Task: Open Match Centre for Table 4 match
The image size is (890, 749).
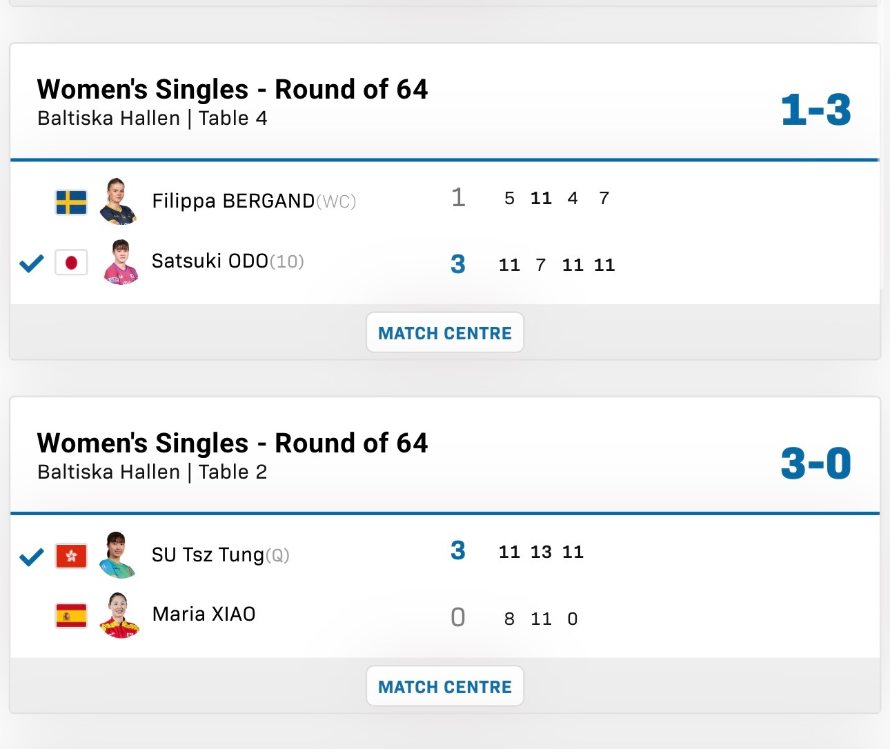Action: pyautogui.click(x=445, y=333)
